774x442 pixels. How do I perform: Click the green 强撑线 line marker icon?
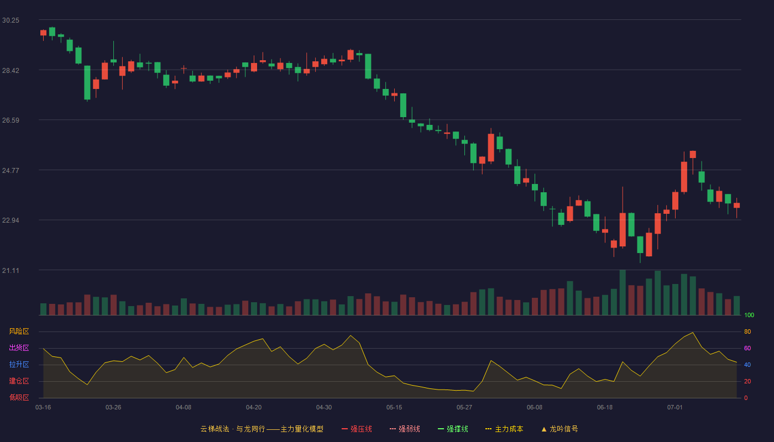coord(441,429)
